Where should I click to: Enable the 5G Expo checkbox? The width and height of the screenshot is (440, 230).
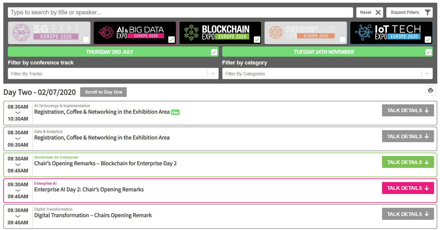(86, 40)
